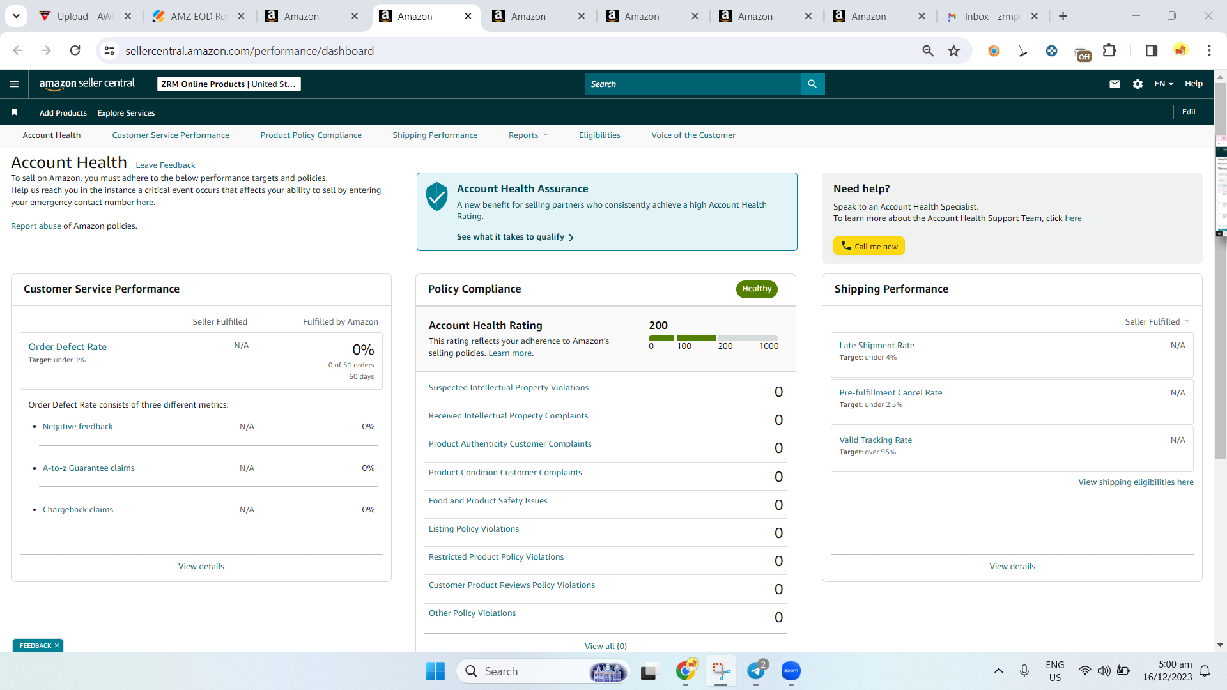Viewport: 1227px width, 690px height.
Task: Open the Late Shipment Rate link
Action: pyautogui.click(x=877, y=345)
